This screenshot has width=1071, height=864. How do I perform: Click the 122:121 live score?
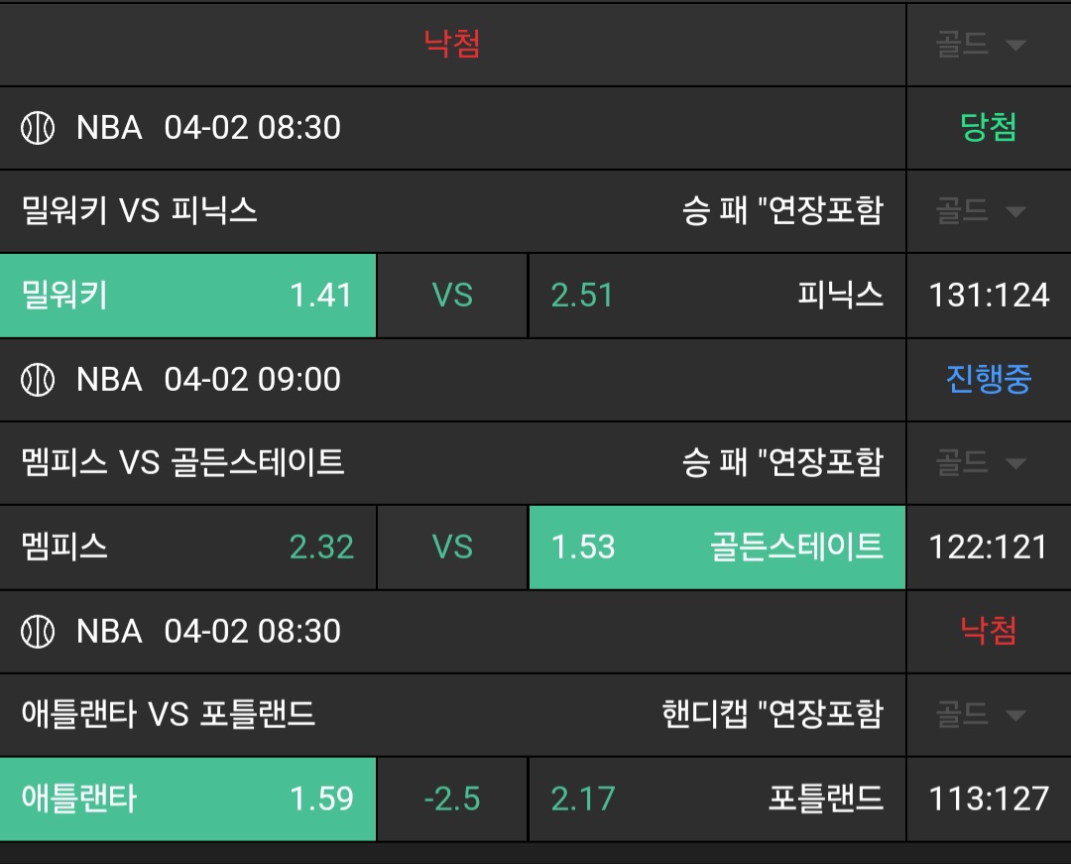tap(989, 548)
